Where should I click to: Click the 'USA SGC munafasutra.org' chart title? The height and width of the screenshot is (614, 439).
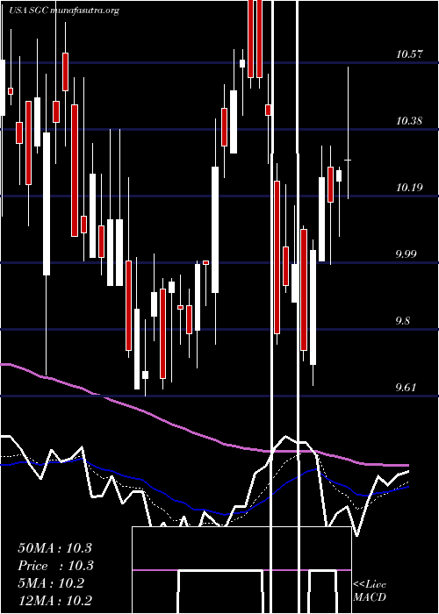(64, 11)
